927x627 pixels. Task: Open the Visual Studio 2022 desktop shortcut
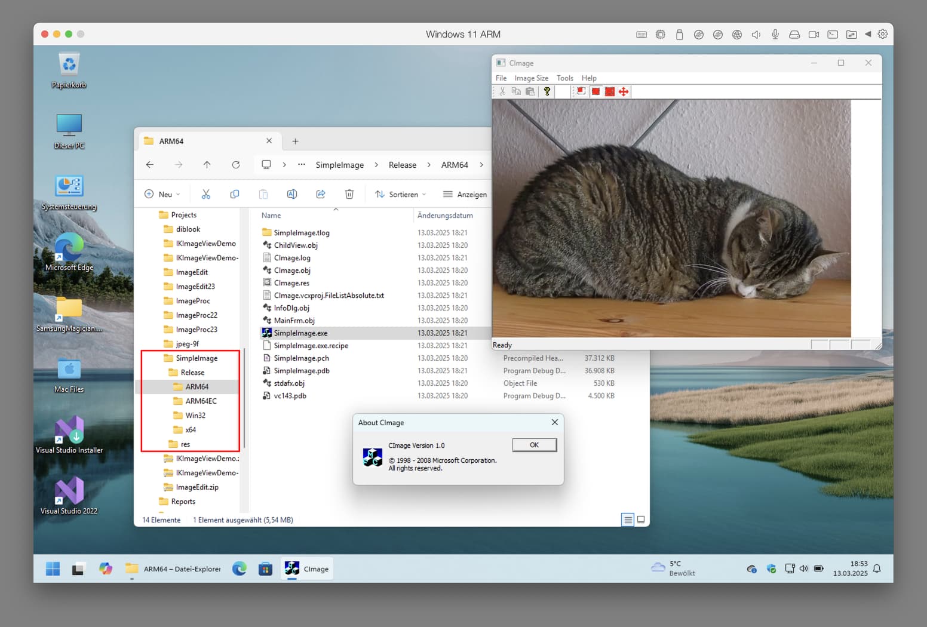point(69,496)
